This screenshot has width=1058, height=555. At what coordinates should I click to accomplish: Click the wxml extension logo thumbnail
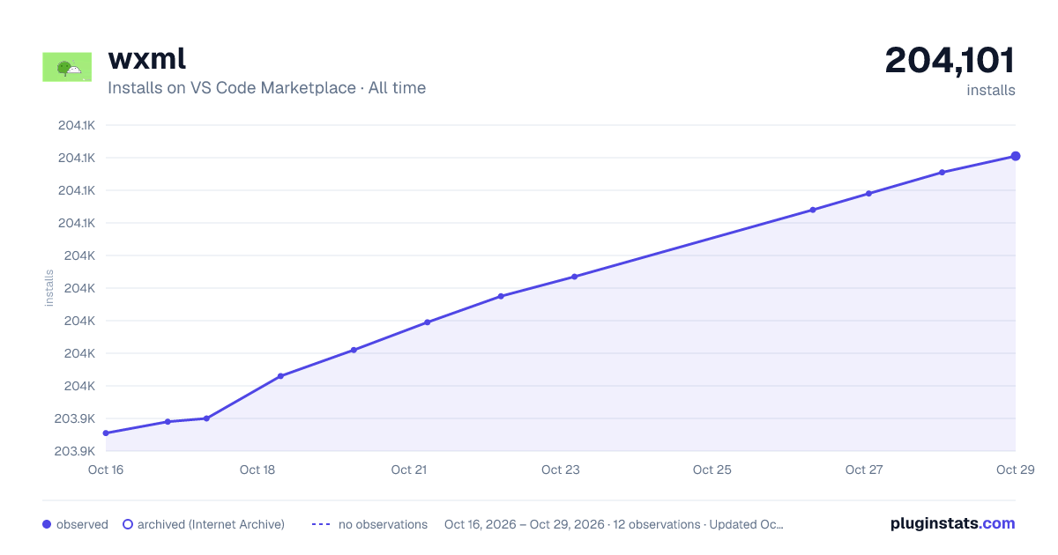pos(67,67)
